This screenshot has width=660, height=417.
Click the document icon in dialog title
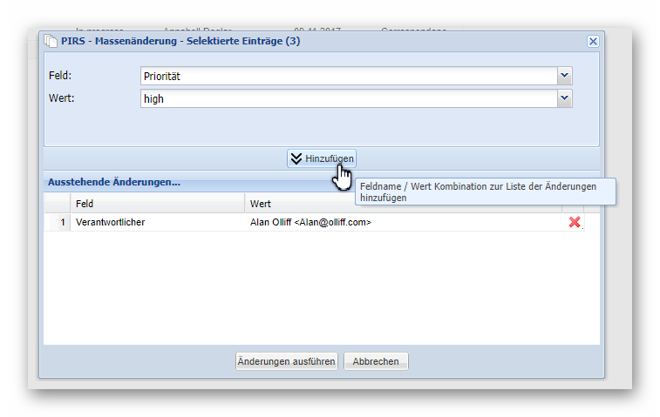[51, 41]
